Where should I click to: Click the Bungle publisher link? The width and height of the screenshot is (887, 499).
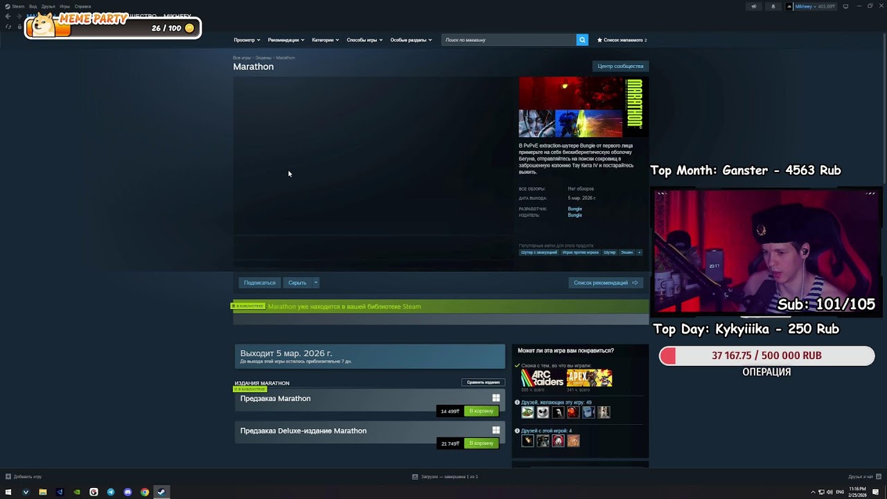[x=575, y=215]
